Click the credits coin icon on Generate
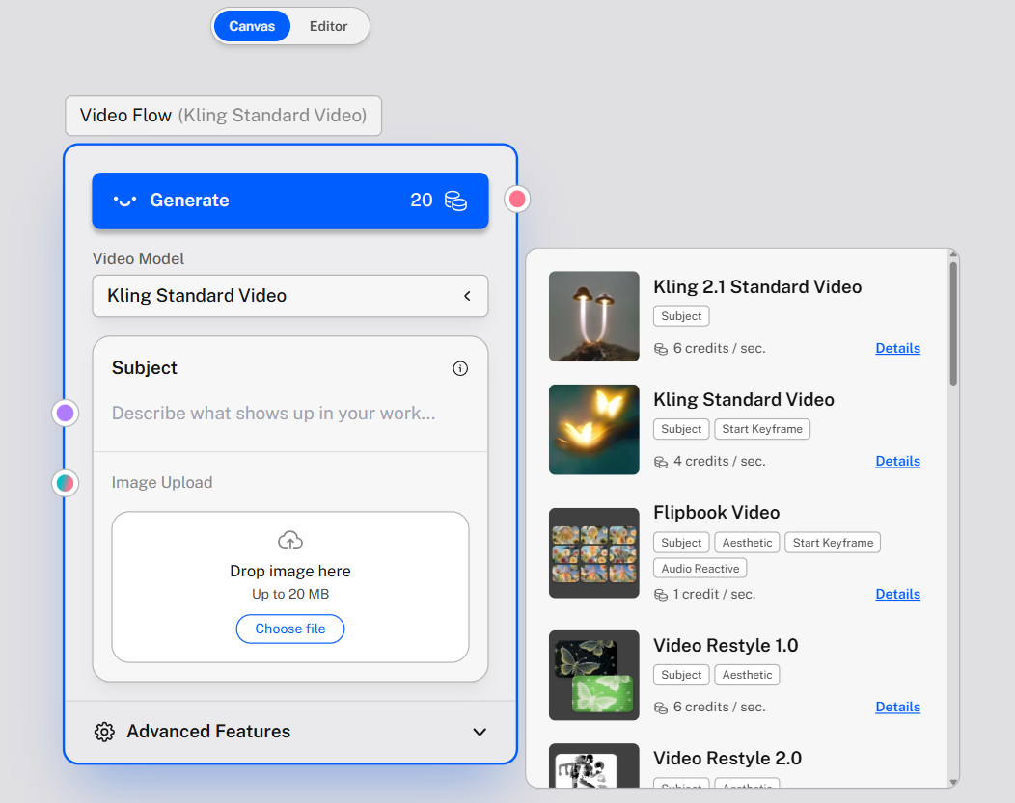The width and height of the screenshot is (1015, 803). [x=455, y=201]
